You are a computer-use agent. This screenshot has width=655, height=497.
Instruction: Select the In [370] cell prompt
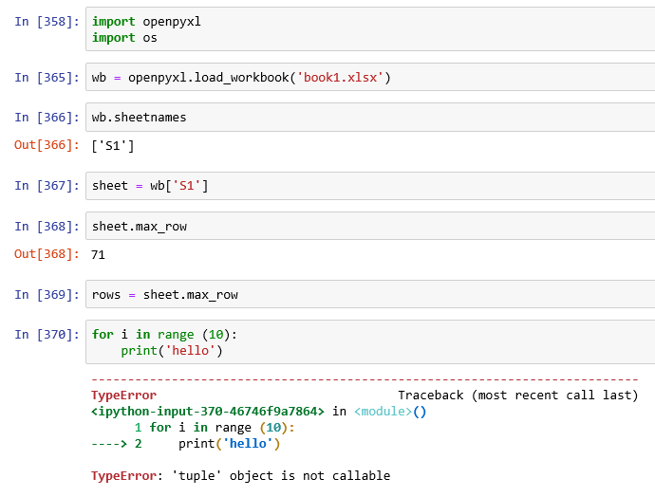tap(47, 335)
